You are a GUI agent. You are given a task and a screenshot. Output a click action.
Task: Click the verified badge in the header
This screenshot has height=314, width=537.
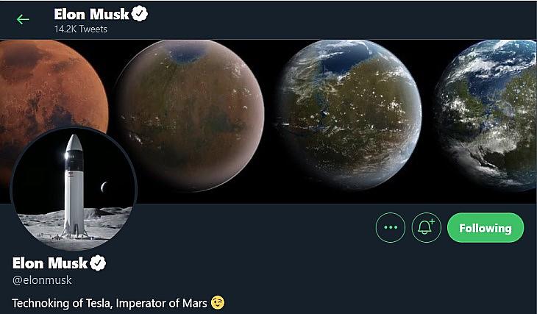pyautogui.click(x=140, y=14)
